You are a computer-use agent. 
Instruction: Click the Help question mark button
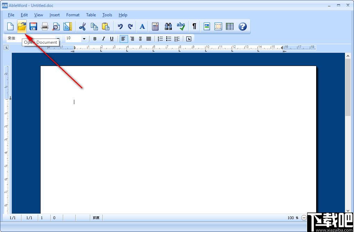243,26
